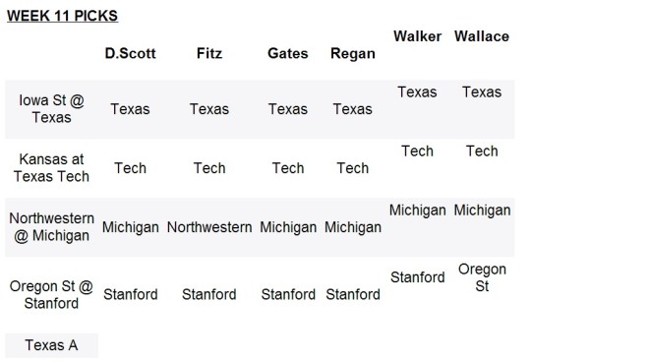This screenshot has height=363, width=649.
Task: Click the WEEK 11 PICKS heading
Action: click(x=63, y=16)
